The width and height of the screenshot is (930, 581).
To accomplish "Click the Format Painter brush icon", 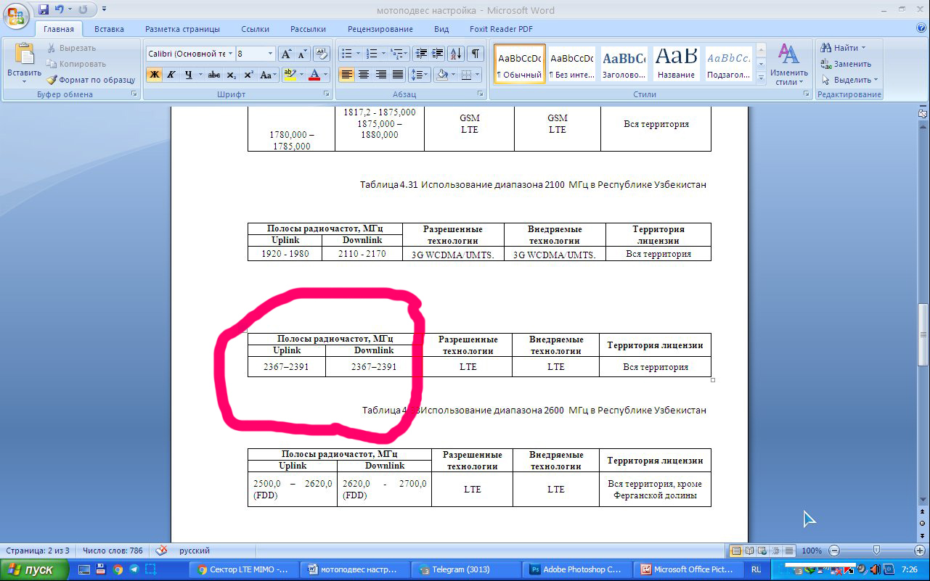I will [52, 80].
